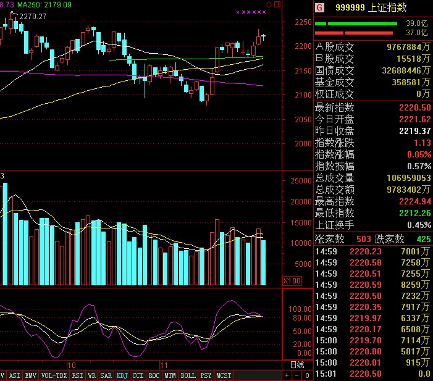Click the last volume bar in the volume chart
Viewport: 433px width, 381px height.
pyautogui.click(x=264, y=262)
